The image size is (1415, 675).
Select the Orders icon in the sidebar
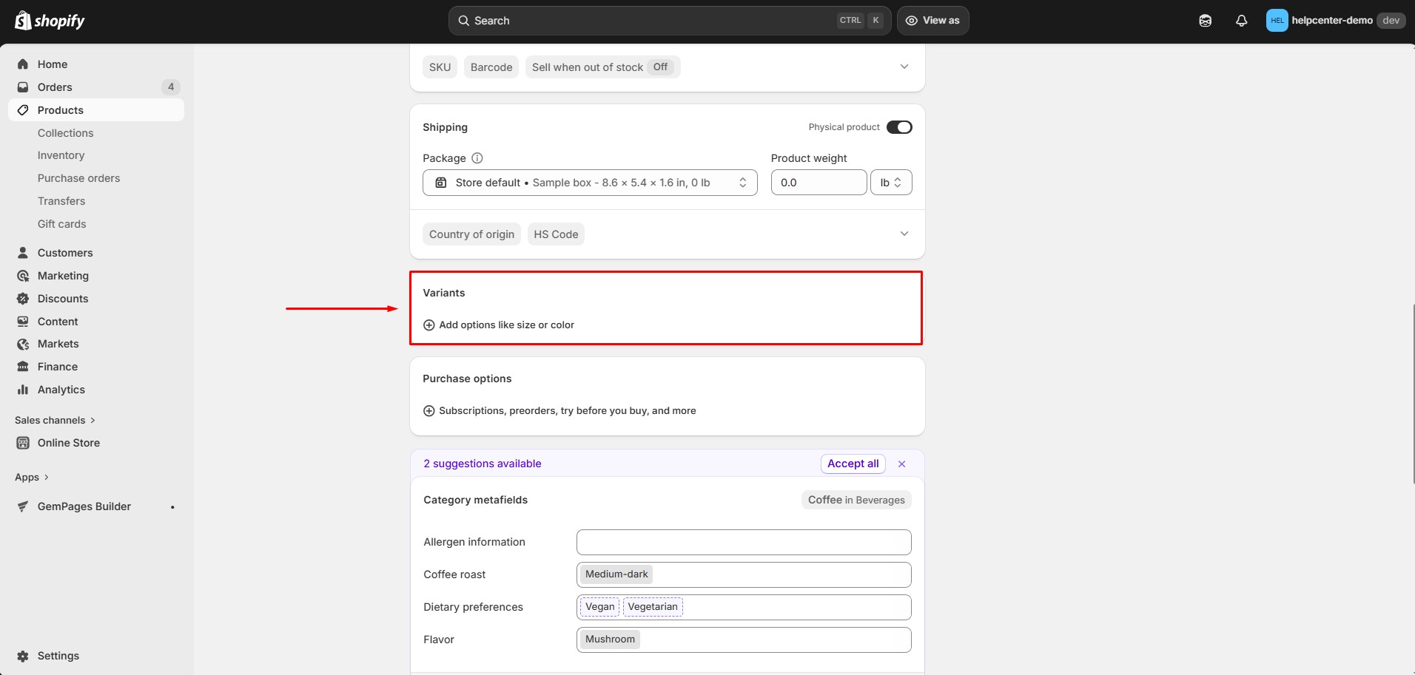click(x=23, y=87)
